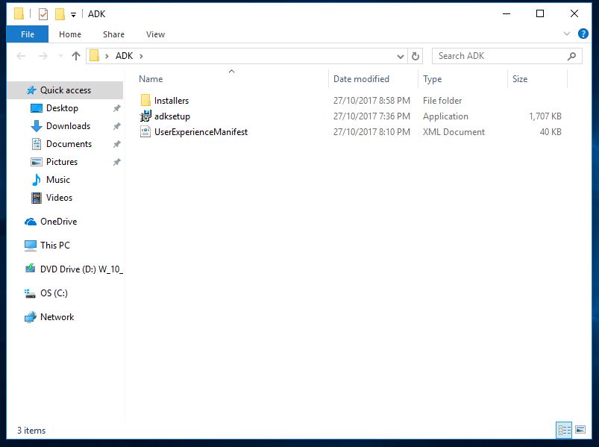Open Pictures in the navigation pane
599x447 pixels.
click(61, 162)
